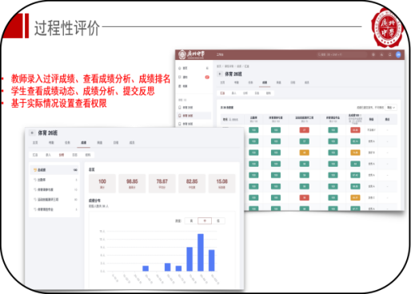Click the back arrow beside 体育 26班 in the bar chart window
The width and height of the screenshot is (411, 294).
pos(32,133)
